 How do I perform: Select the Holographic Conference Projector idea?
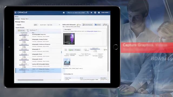click(x=41, y=44)
